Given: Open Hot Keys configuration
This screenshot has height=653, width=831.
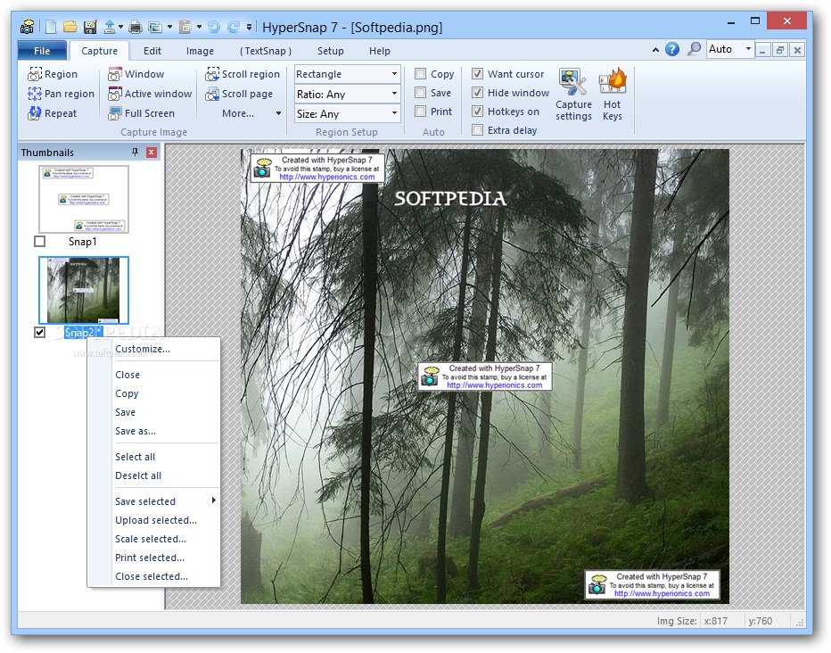Looking at the screenshot, I should pyautogui.click(x=613, y=95).
